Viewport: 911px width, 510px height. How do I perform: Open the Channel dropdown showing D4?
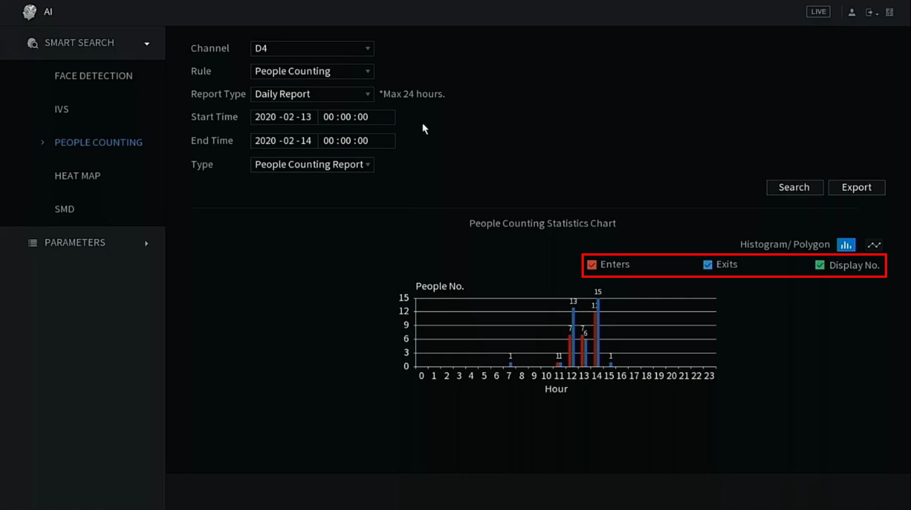click(312, 48)
